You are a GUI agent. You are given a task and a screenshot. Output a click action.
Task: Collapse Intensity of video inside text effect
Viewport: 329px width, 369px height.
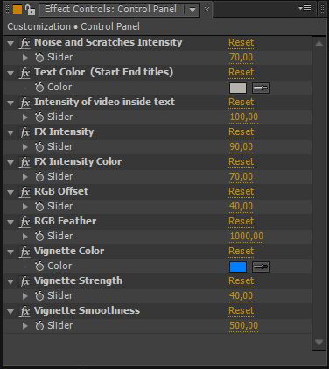10,103
